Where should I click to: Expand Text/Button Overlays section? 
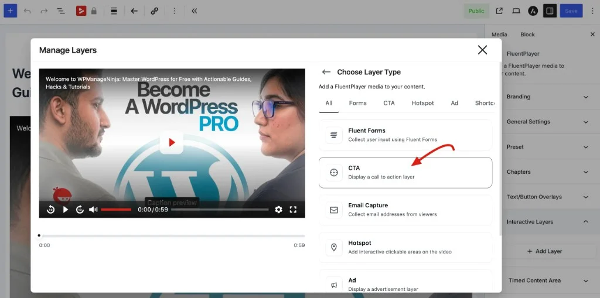click(548, 197)
